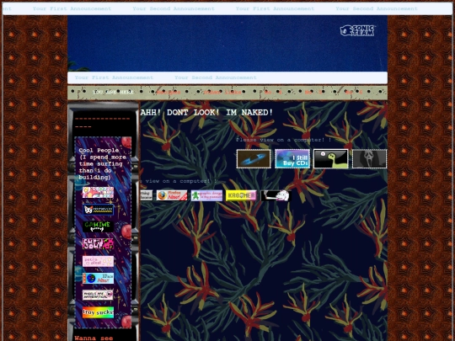Click the green dinosaur stamp
Viewport: 455px width, 341px height.
(331, 158)
